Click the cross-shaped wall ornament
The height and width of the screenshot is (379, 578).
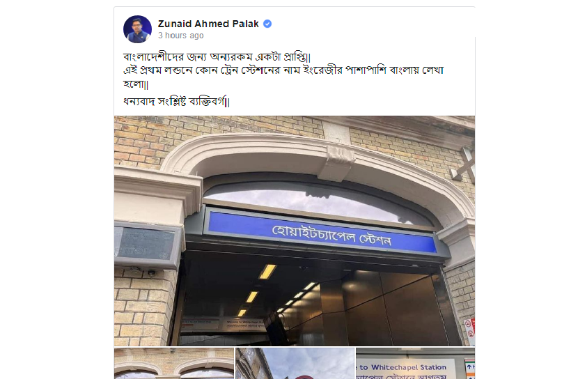[x=464, y=164]
